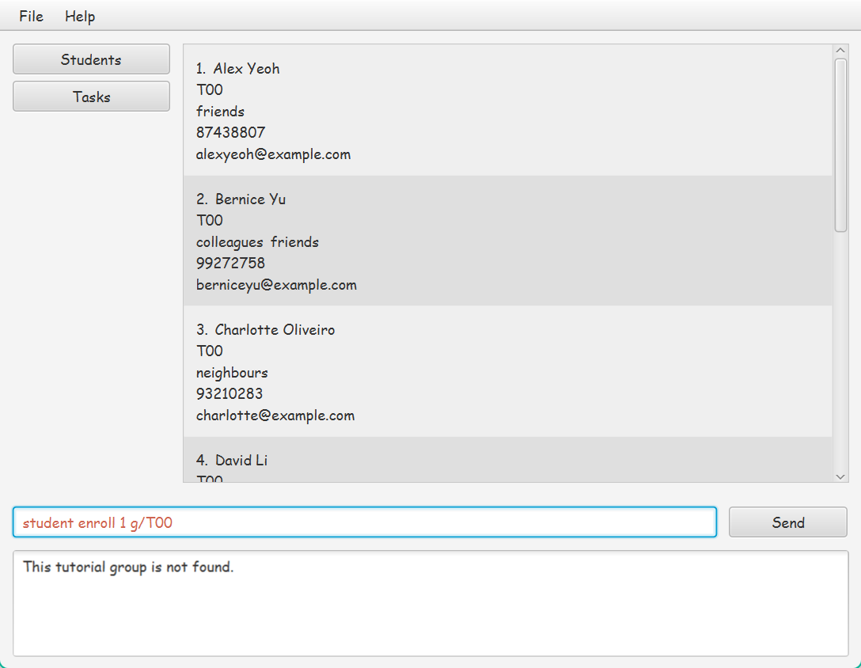The width and height of the screenshot is (861, 668).
Task: Switch to the Tasks view
Action: [91, 97]
